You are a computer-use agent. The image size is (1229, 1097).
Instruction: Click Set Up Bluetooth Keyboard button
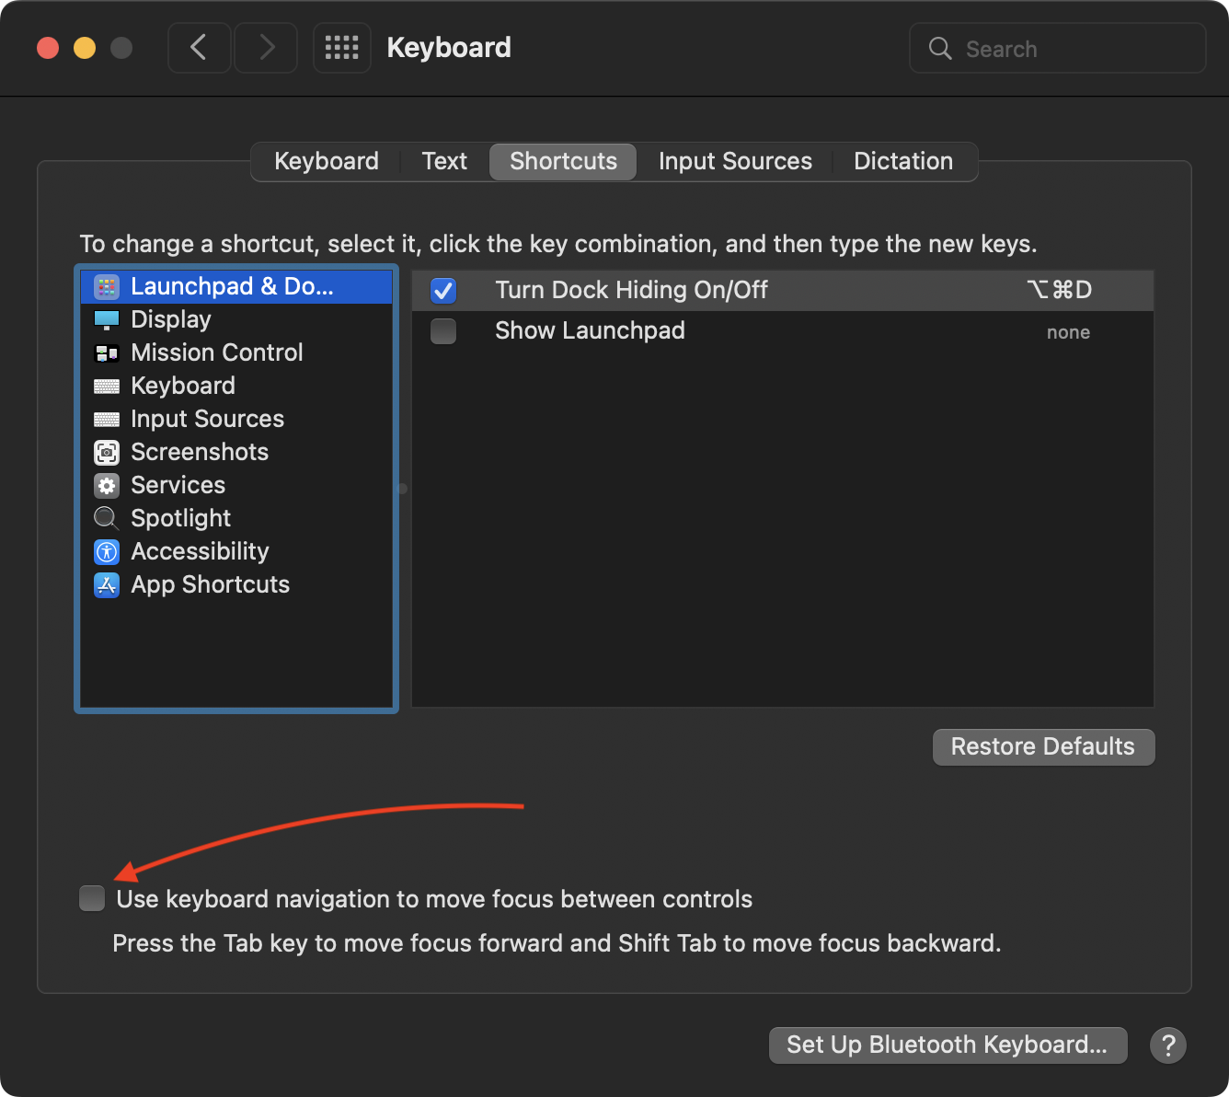tap(948, 1045)
